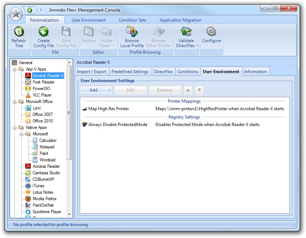Image resolution: width=306 pixels, height=238 pixels.
Task: Open the Condition Sets ribbon tab
Action: click(x=132, y=20)
